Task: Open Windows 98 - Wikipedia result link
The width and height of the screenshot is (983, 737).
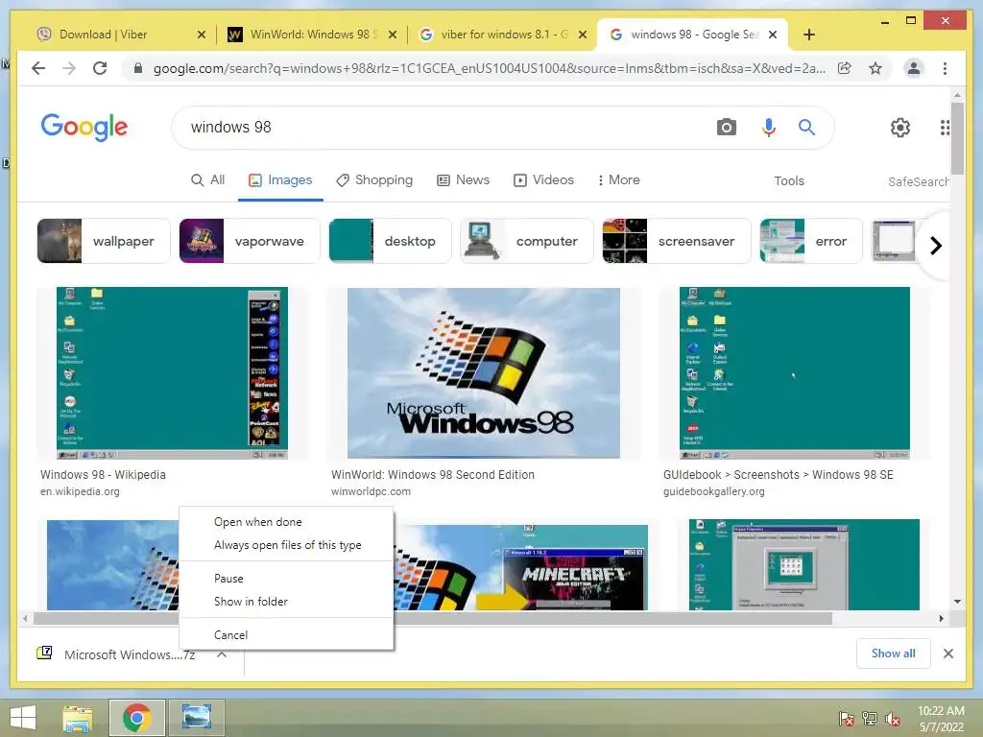Action: (x=103, y=474)
